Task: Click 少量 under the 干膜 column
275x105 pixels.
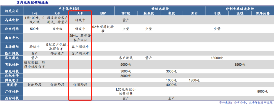Action: click(217, 29)
